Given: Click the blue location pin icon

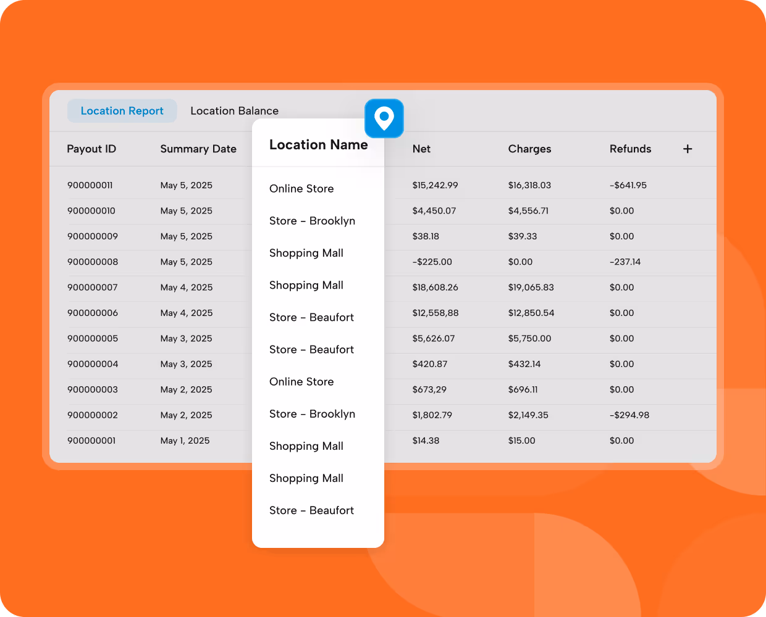Looking at the screenshot, I should click(x=384, y=118).
